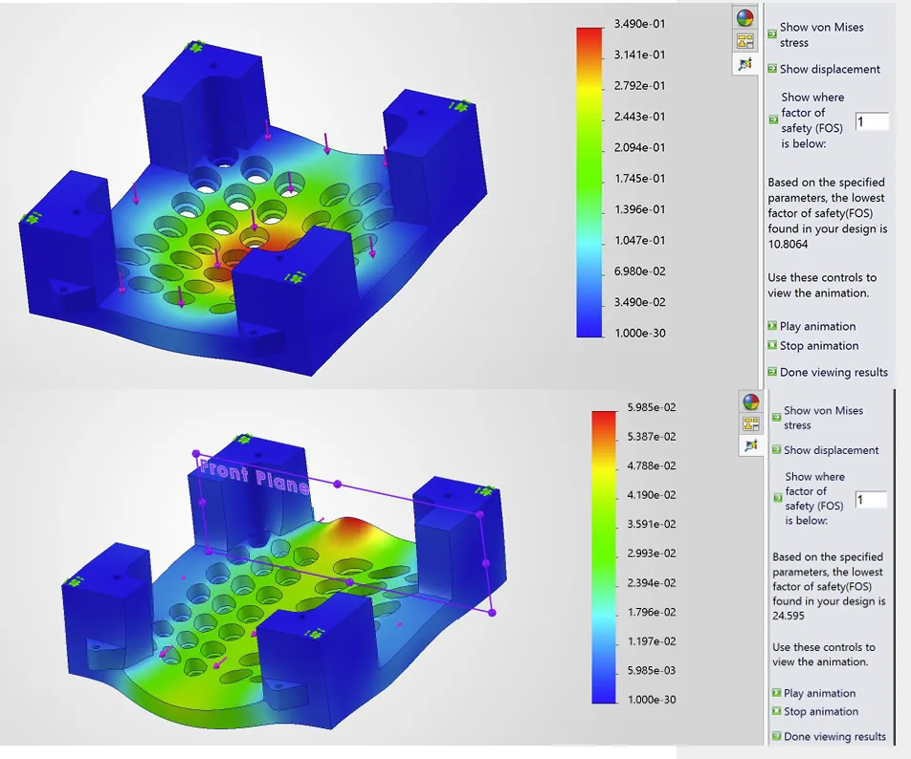Viewport: 911px width, 759px height.
Task: Click Show von Mises stress in lower panel
Action: pyautogui.click(x=817, y=418)
